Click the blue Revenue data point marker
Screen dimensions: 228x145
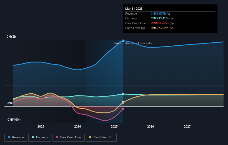pos(123,41)
